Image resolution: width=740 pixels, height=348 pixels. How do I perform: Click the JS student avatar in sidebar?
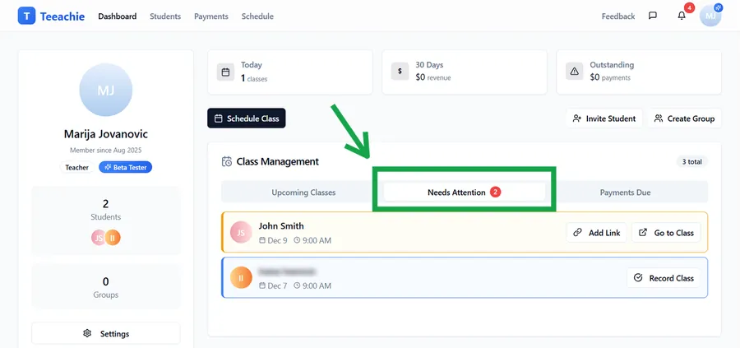(99, 238)
